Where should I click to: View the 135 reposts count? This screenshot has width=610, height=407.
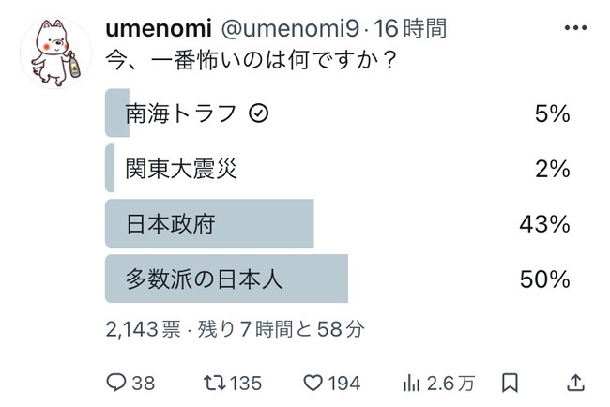[246, 383]
